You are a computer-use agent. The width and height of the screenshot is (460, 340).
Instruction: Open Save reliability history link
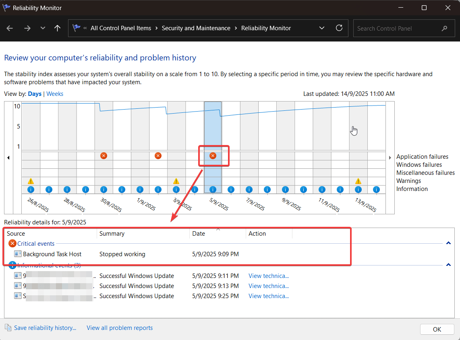[45, 328]
